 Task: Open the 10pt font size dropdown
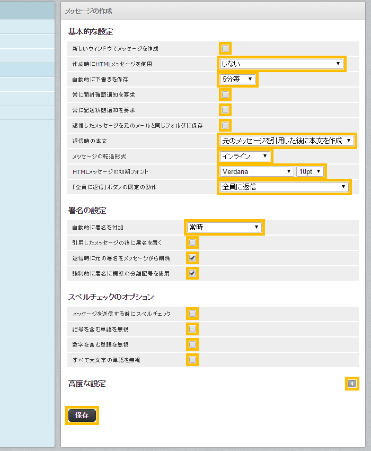click(310, 171)
